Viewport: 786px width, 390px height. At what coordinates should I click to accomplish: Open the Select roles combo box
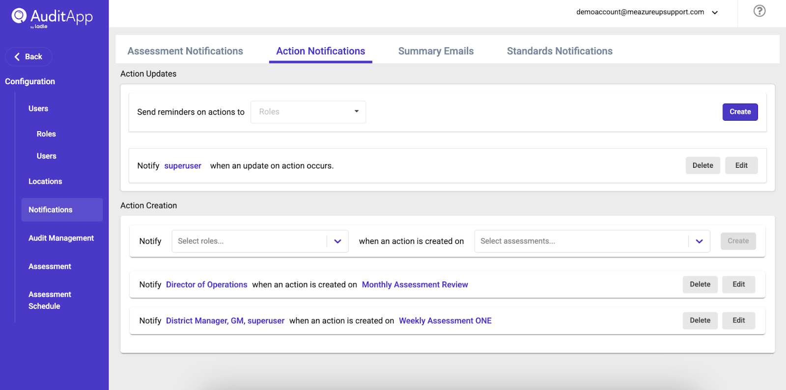pyautogui.click(x=260, y=241)
